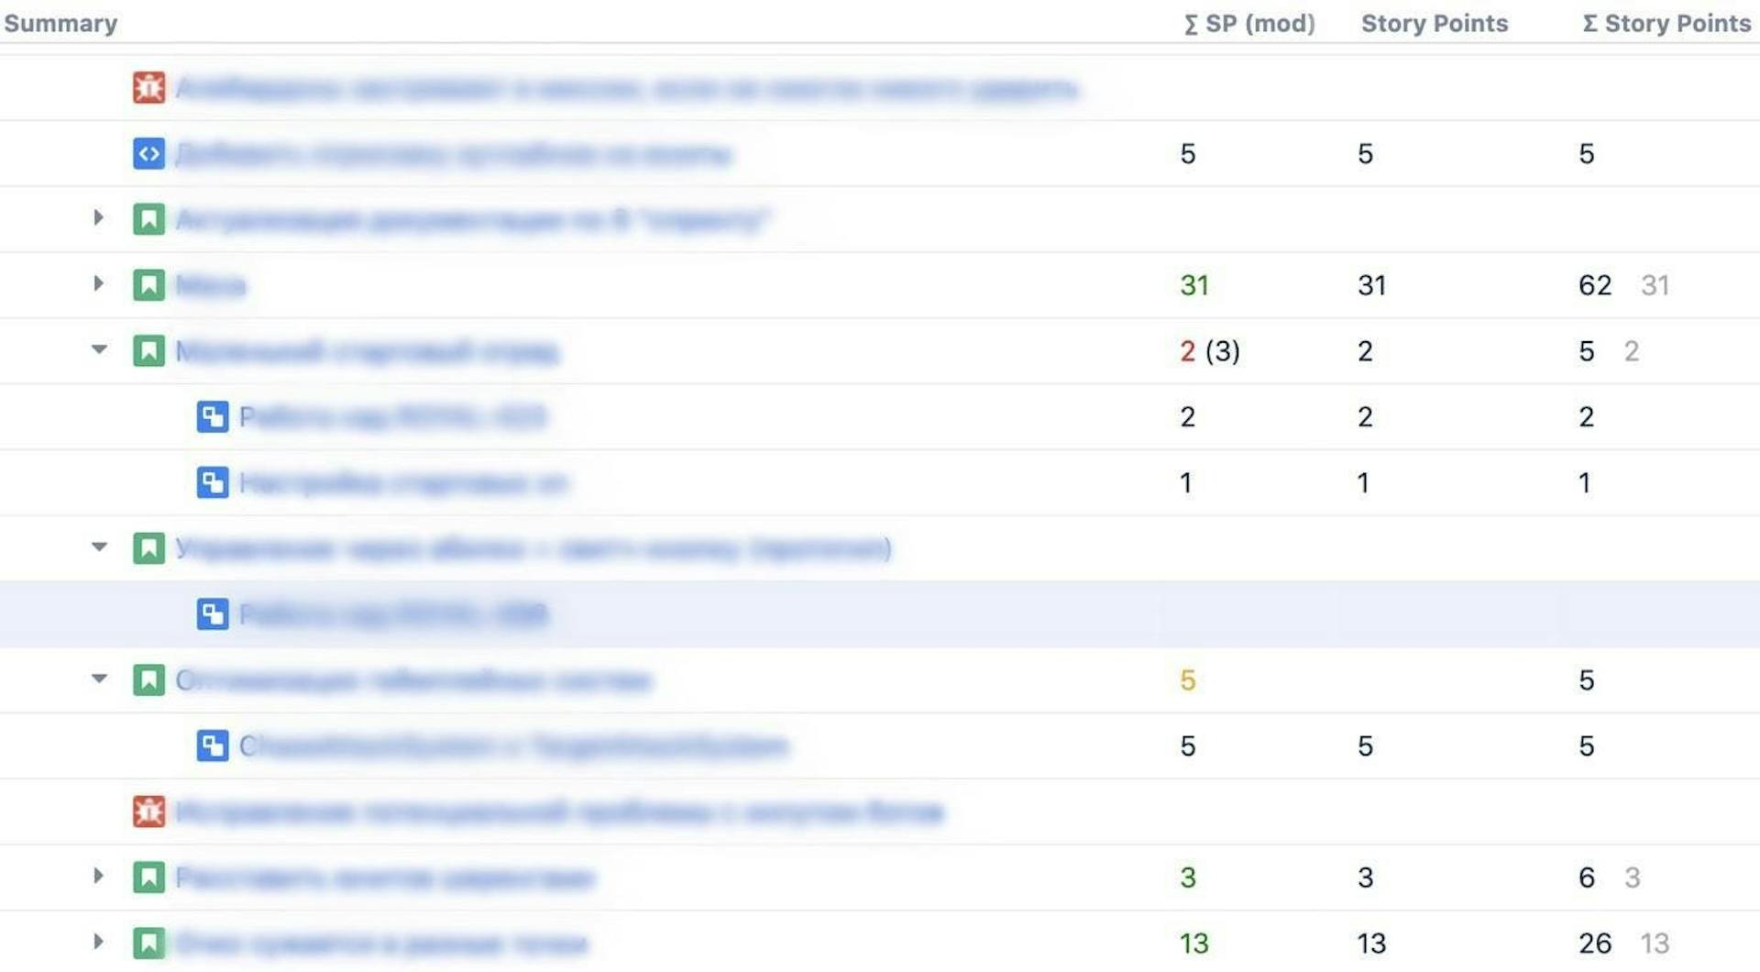This screenshot has width=1760, height=972.
Task: Sort by the Story Points column header
Action: (1434, 23)
